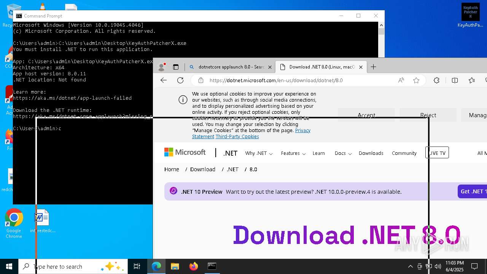
Task: Open the Privacy Statement link
Action: coord(251,133)
